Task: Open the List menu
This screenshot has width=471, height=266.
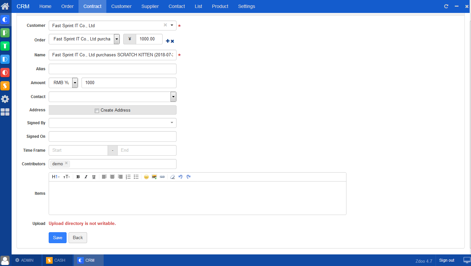Action: click(198, 6)
